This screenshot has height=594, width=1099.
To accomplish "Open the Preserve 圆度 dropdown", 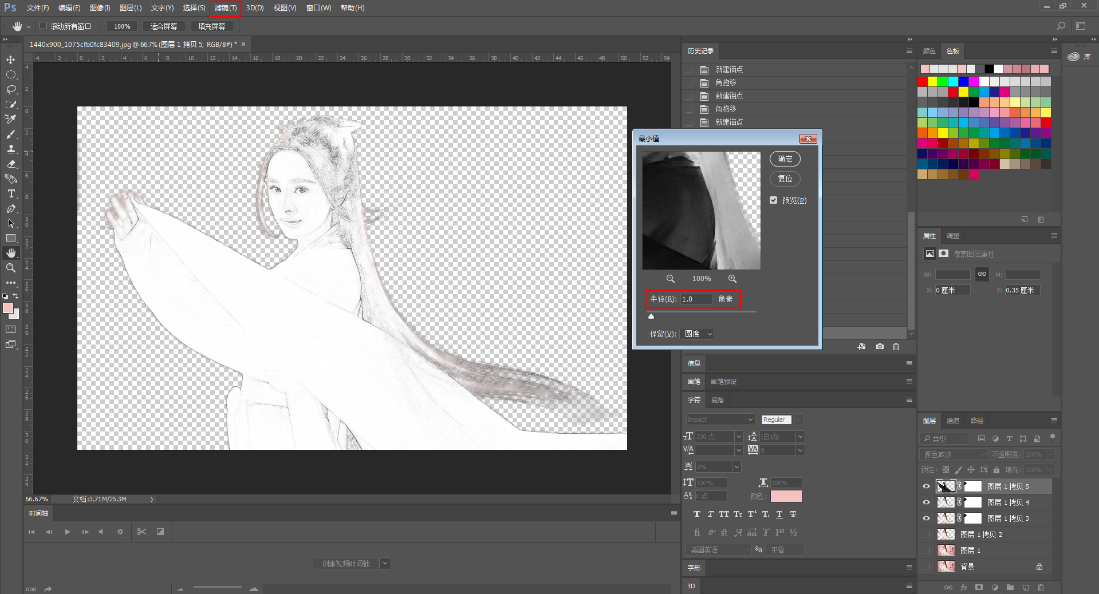I will [x=698, y=334].
